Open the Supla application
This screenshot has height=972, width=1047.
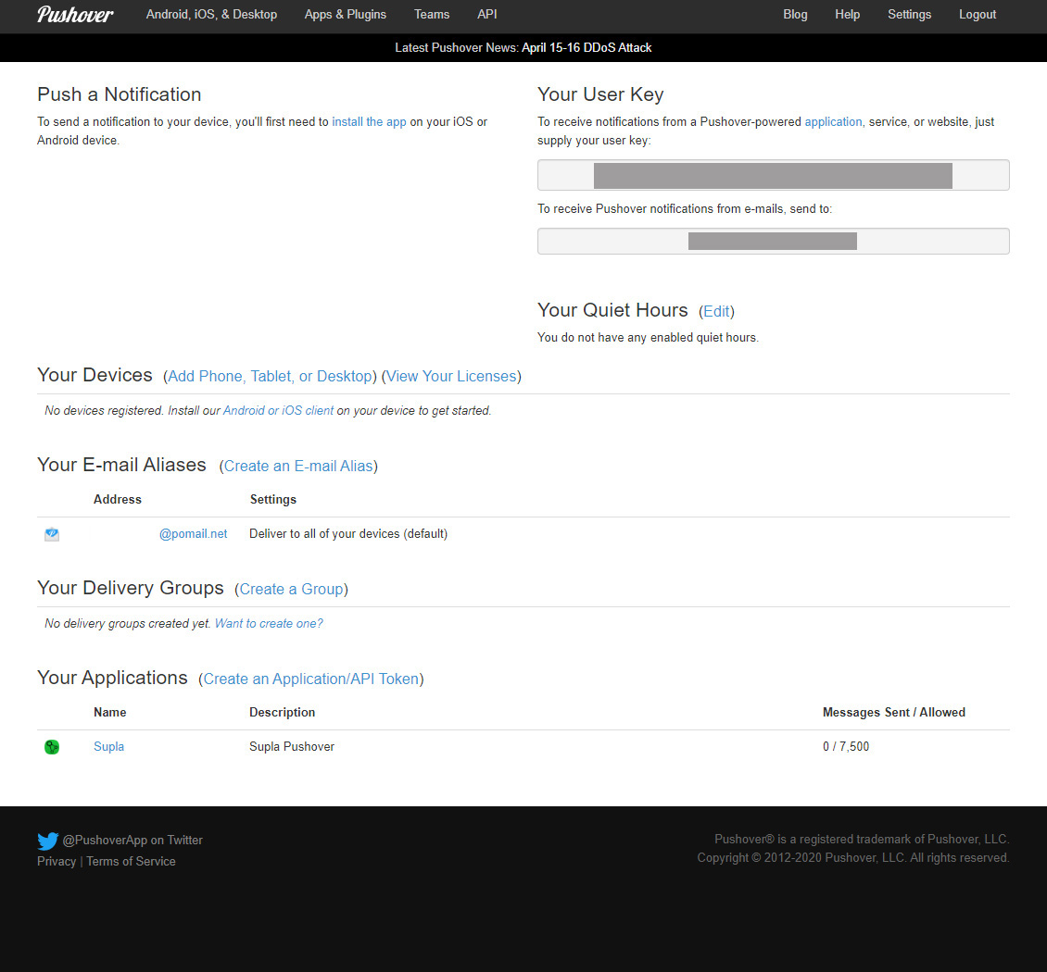(x=108, y=746)
